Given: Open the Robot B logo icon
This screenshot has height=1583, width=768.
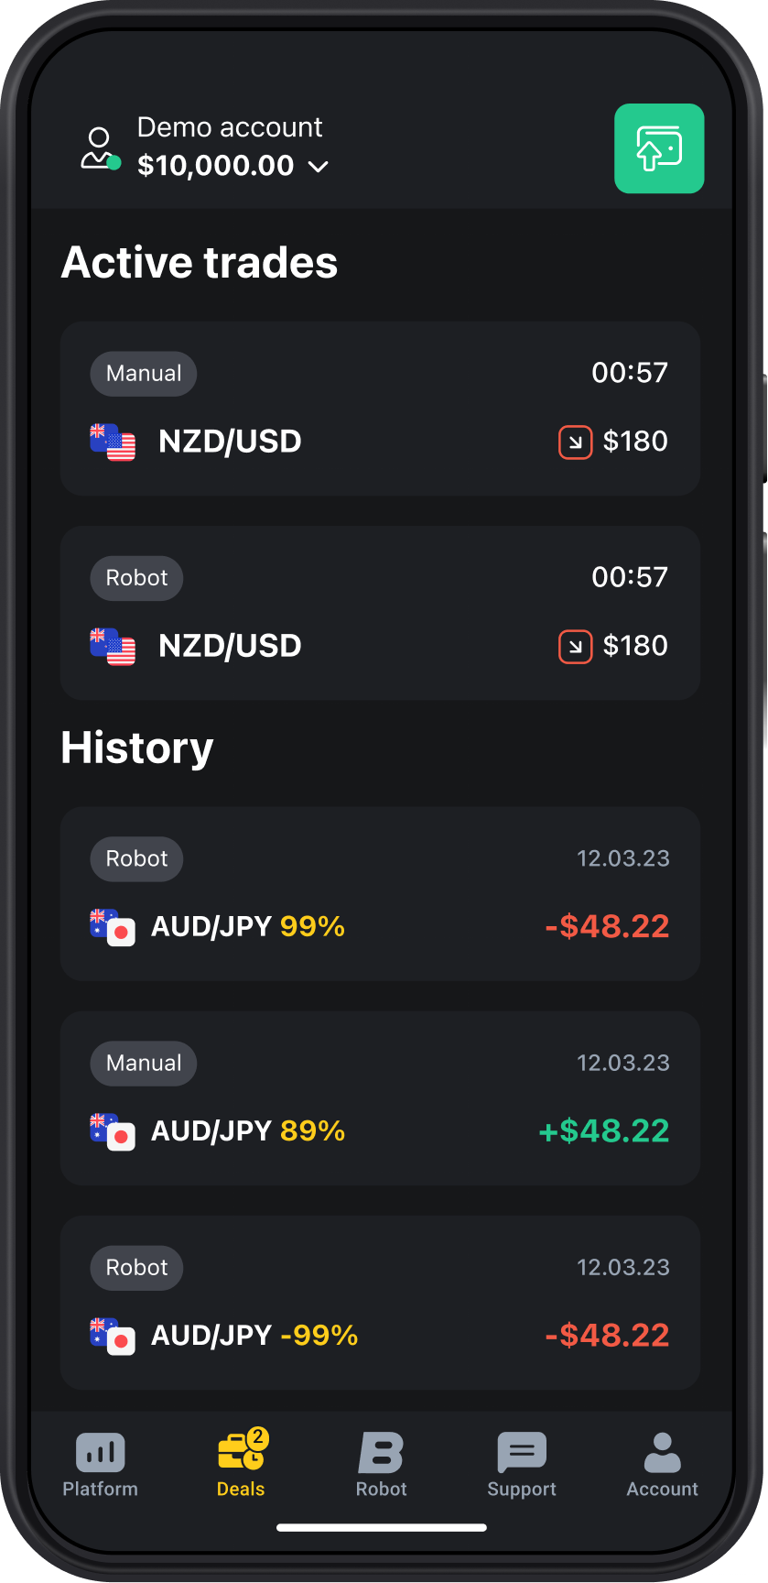Looking at the screenshot, I should point(381,1452).
